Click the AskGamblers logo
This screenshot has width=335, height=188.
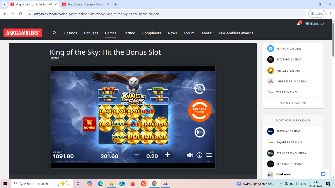tap(23, 33)
